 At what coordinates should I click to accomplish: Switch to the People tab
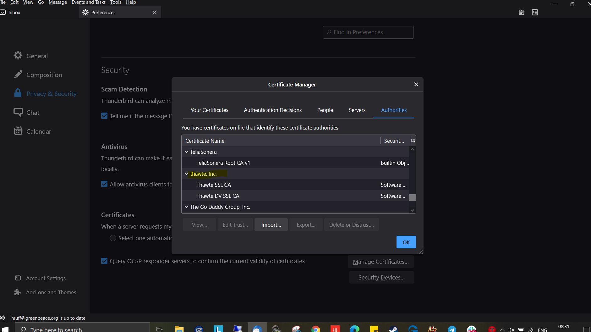click(x=325, y=110)
